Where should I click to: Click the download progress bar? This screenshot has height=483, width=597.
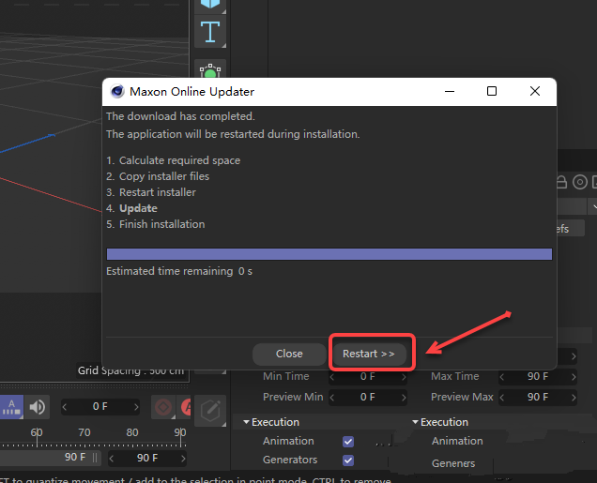click(329, 254)
